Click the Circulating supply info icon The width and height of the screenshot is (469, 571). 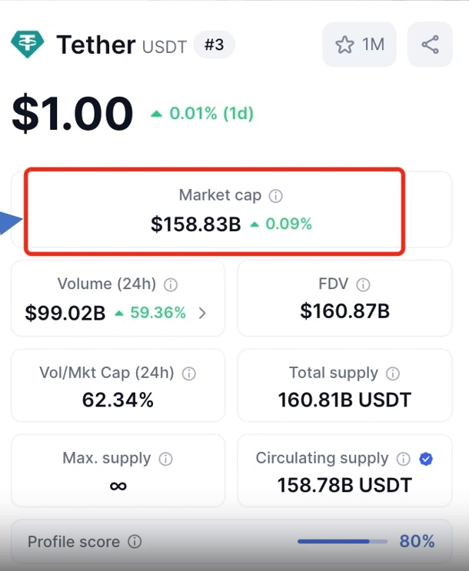(x=403, y=459)
